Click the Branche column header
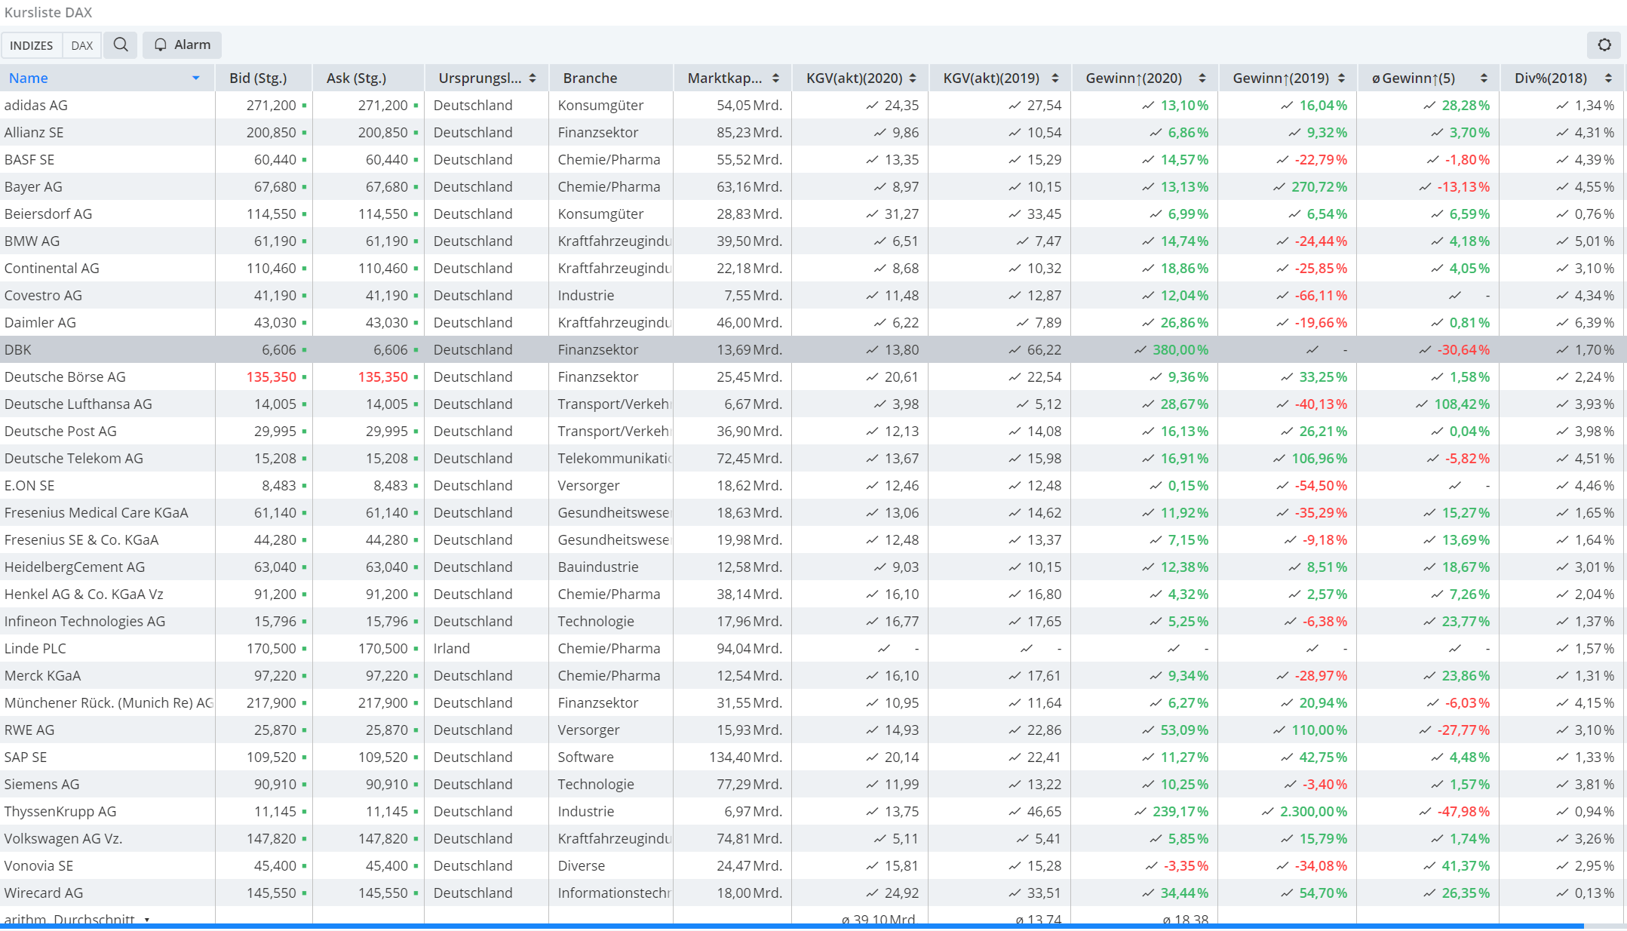 (590, 78)
